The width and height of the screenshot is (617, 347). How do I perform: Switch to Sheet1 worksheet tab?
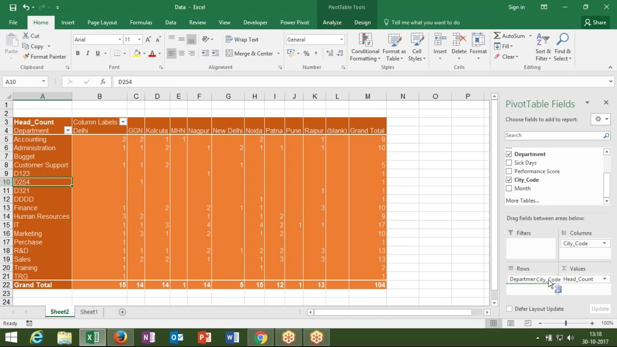89,312
